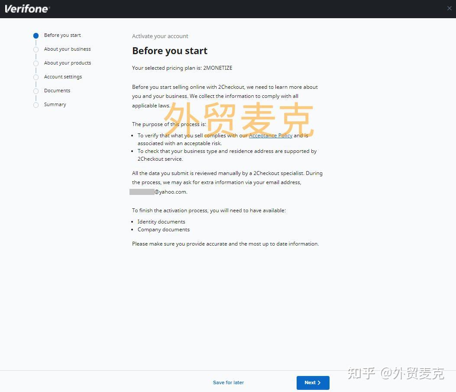456x392 pixels.
Task: Click the Verifone logo
Action: [27, 8]
